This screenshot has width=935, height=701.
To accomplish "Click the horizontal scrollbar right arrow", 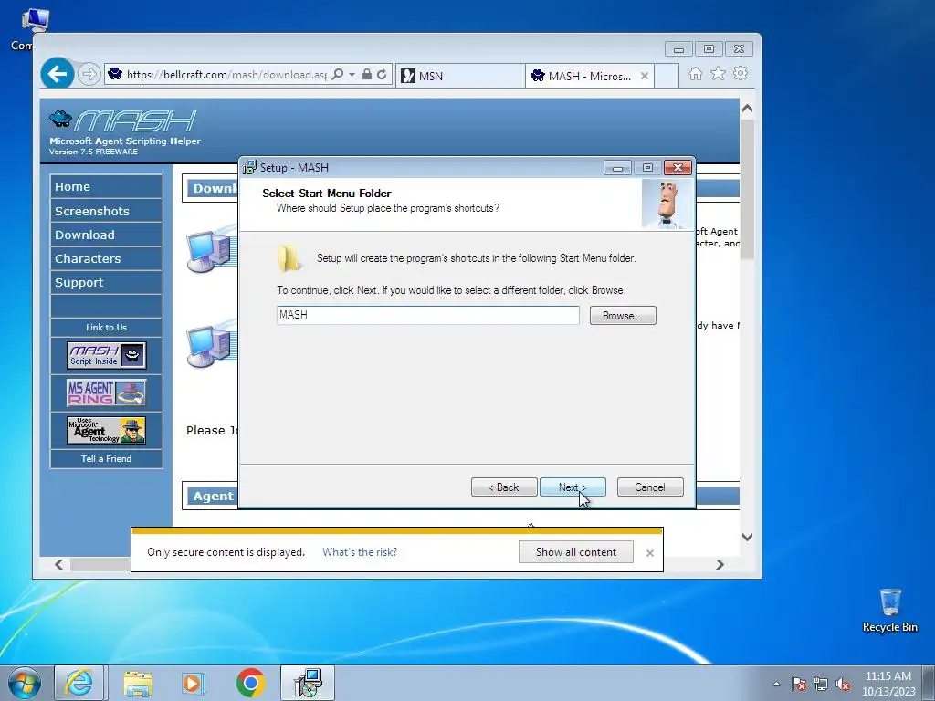I will [x=720, y=564].
